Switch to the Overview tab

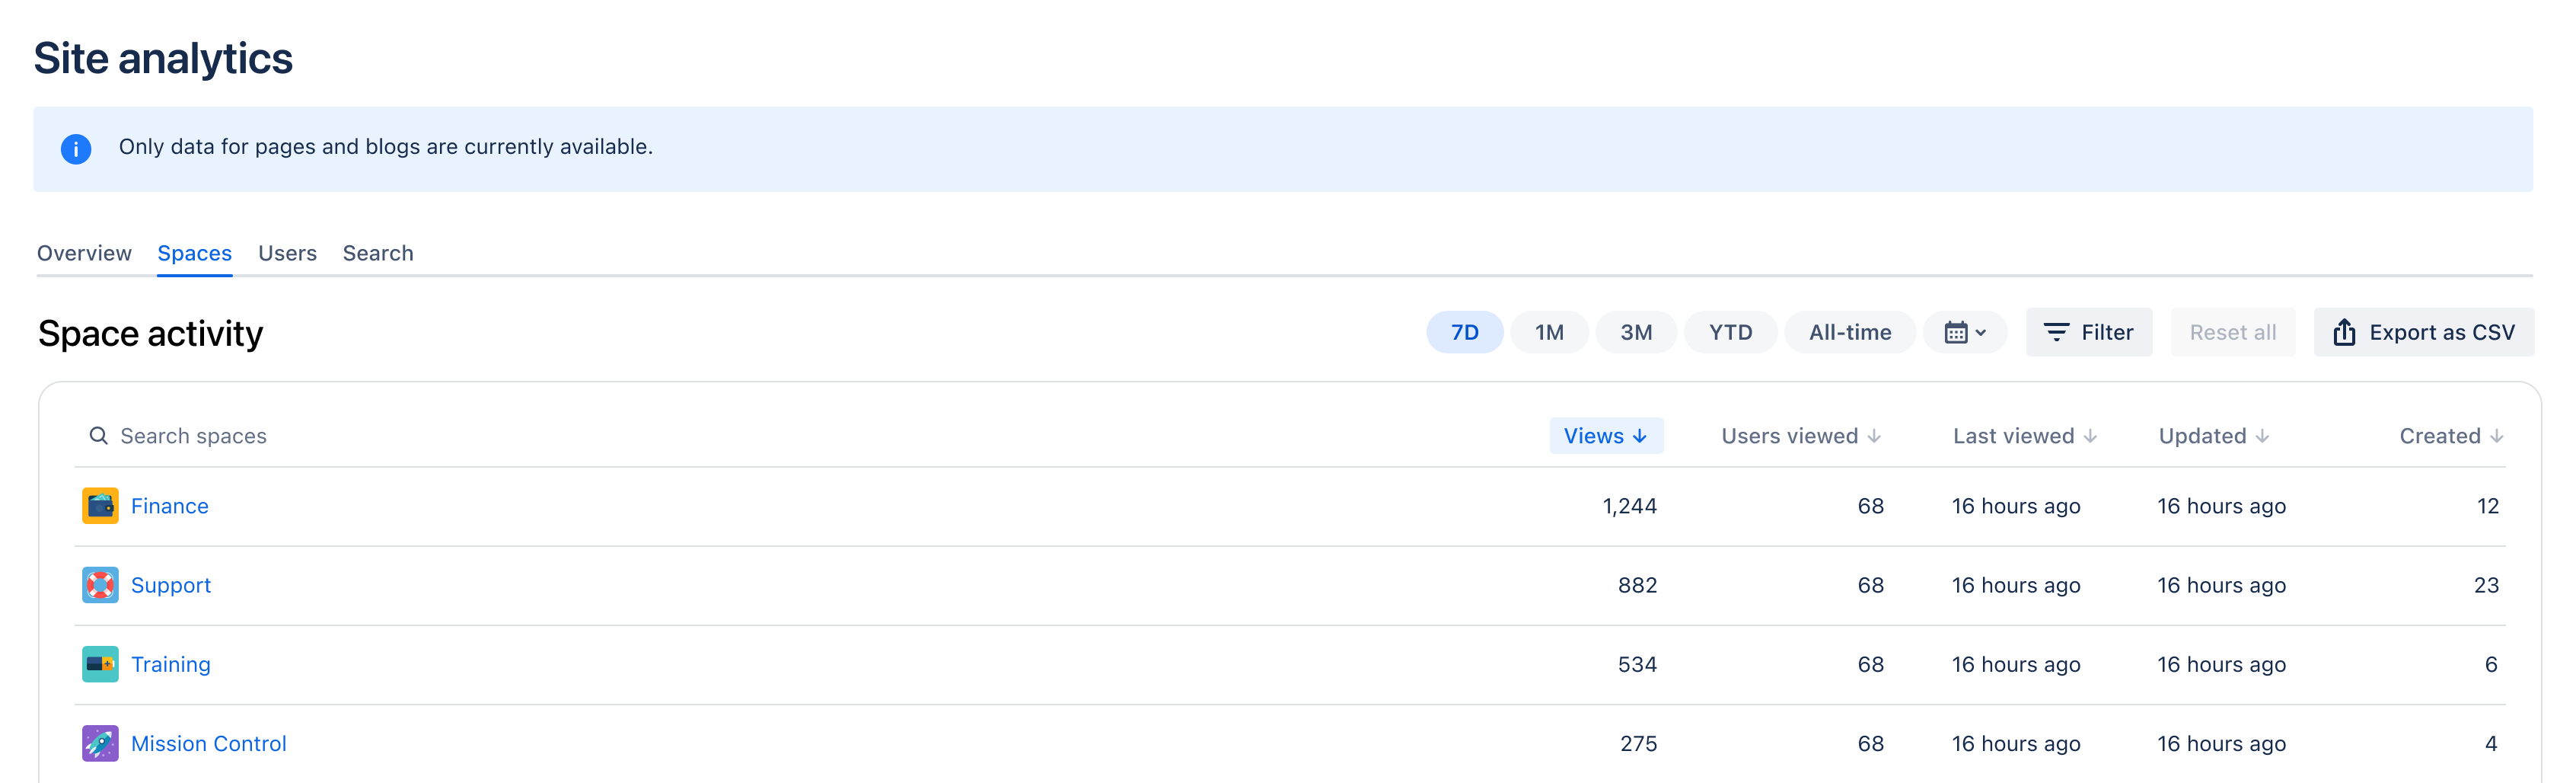84,253
